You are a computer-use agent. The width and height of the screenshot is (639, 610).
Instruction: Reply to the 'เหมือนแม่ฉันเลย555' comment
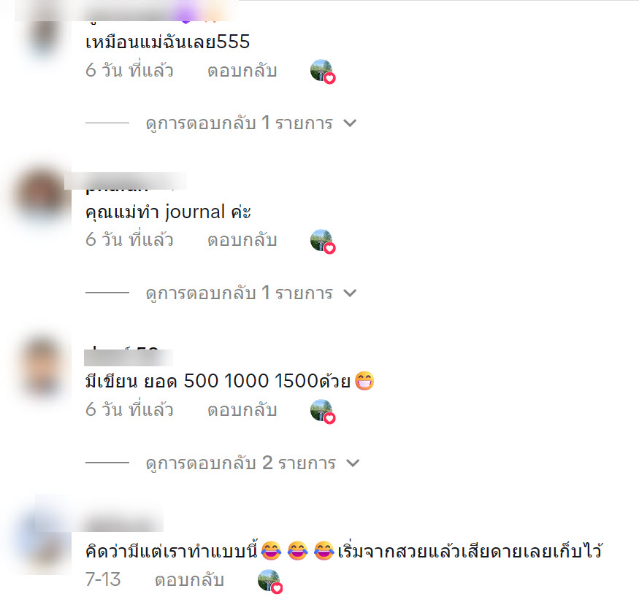click(x=242, y=71)
